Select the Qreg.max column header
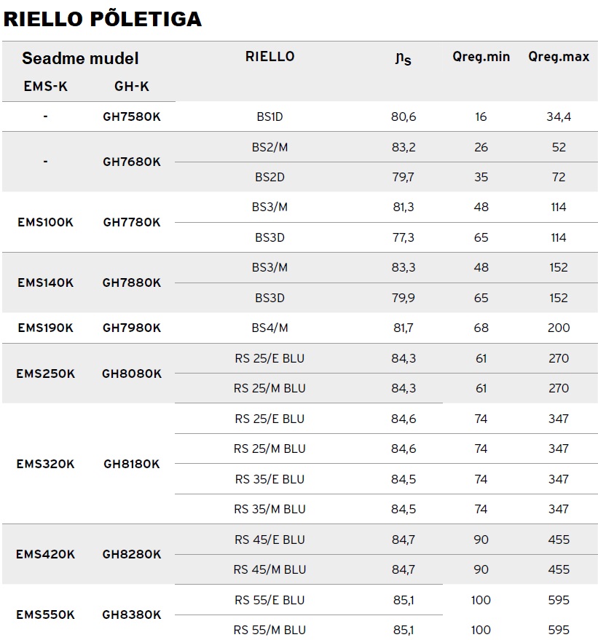Image resolution: width=598 pixels, height=640 pixels. [559, 57]
